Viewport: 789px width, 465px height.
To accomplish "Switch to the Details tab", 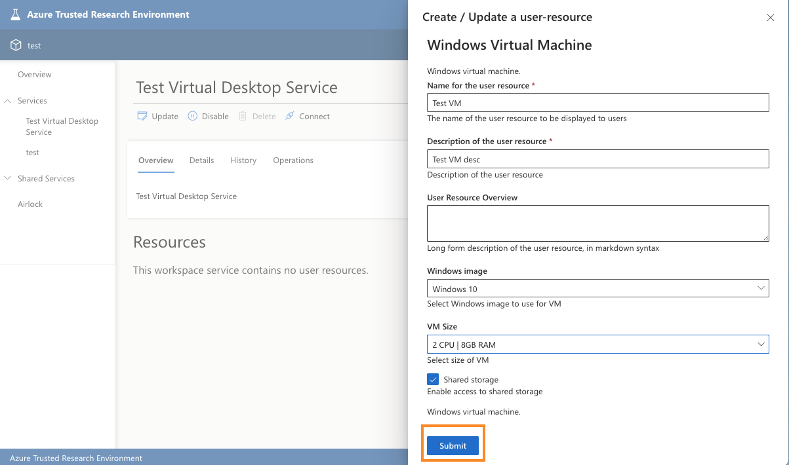I will coord(201,160).
